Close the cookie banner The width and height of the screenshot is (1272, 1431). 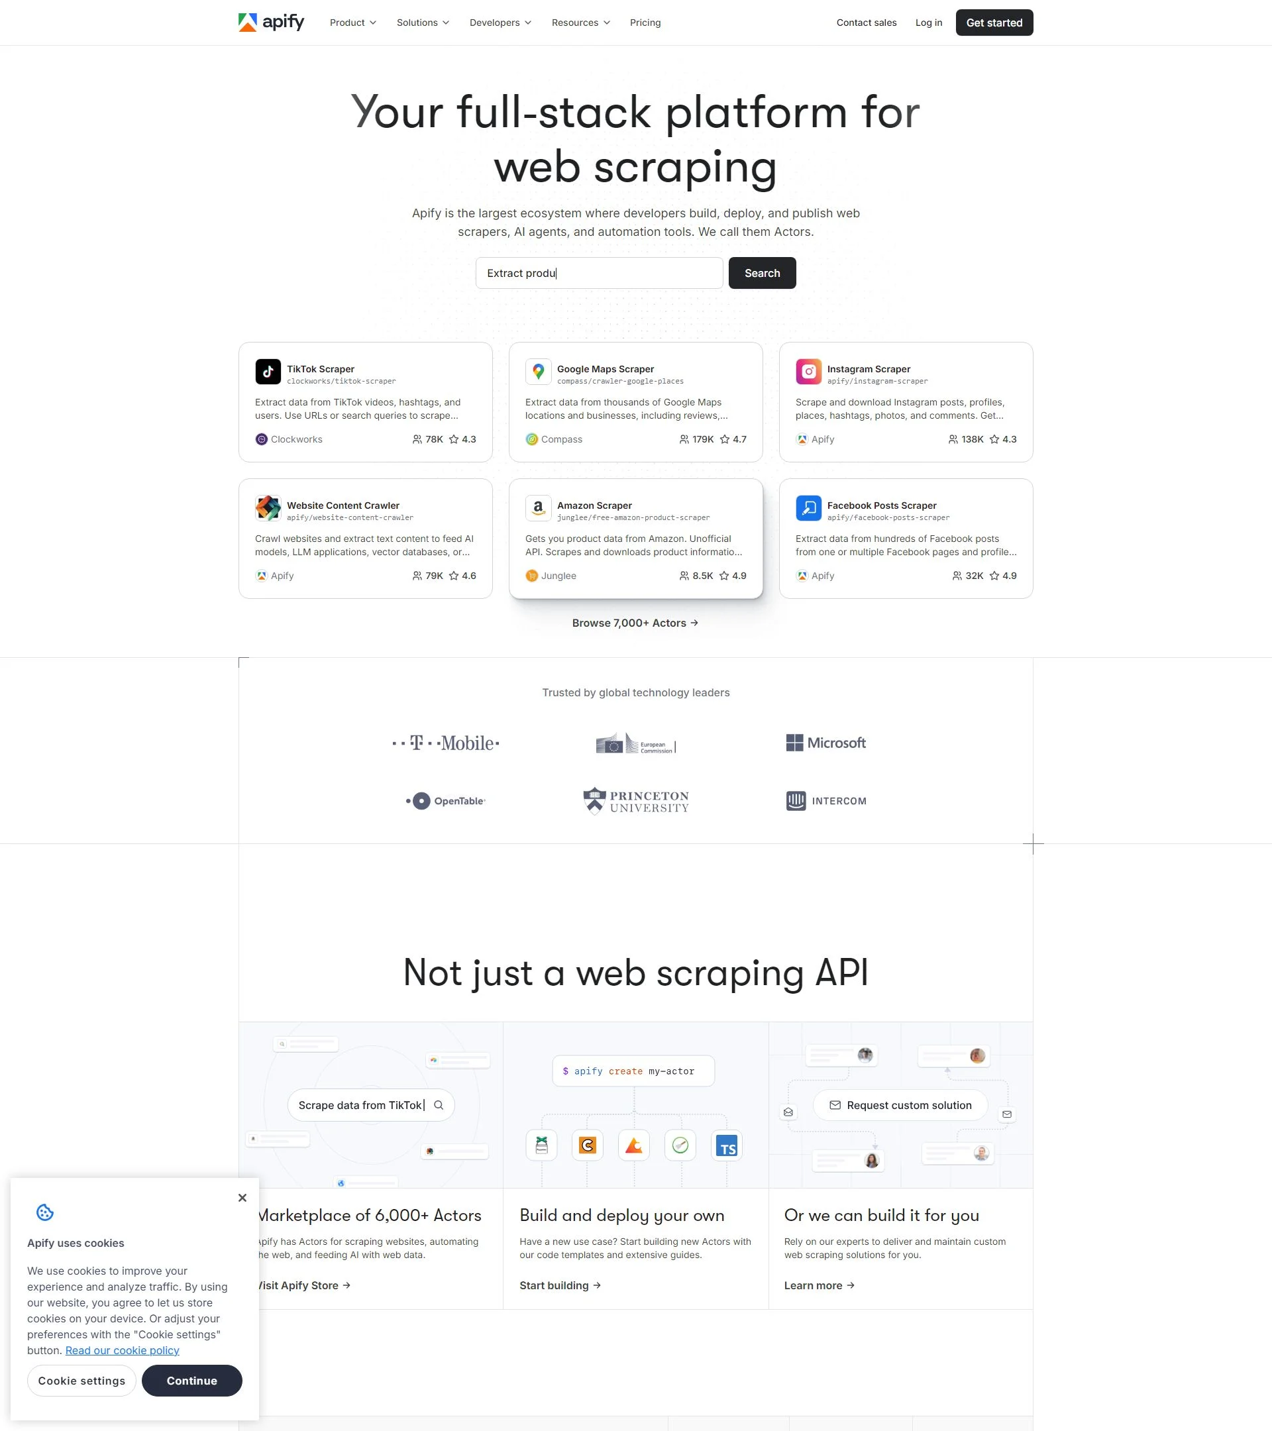click(242, 1198)
